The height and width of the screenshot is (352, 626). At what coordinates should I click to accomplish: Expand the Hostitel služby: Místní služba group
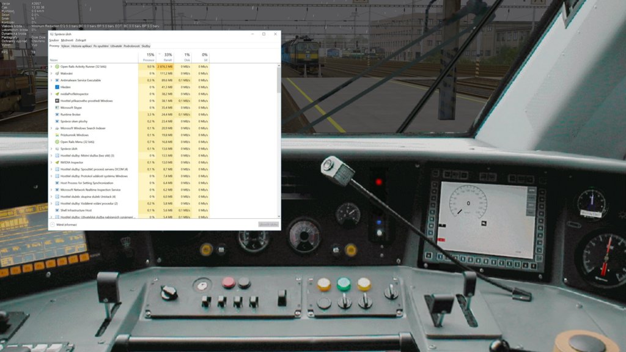[51, 156]
